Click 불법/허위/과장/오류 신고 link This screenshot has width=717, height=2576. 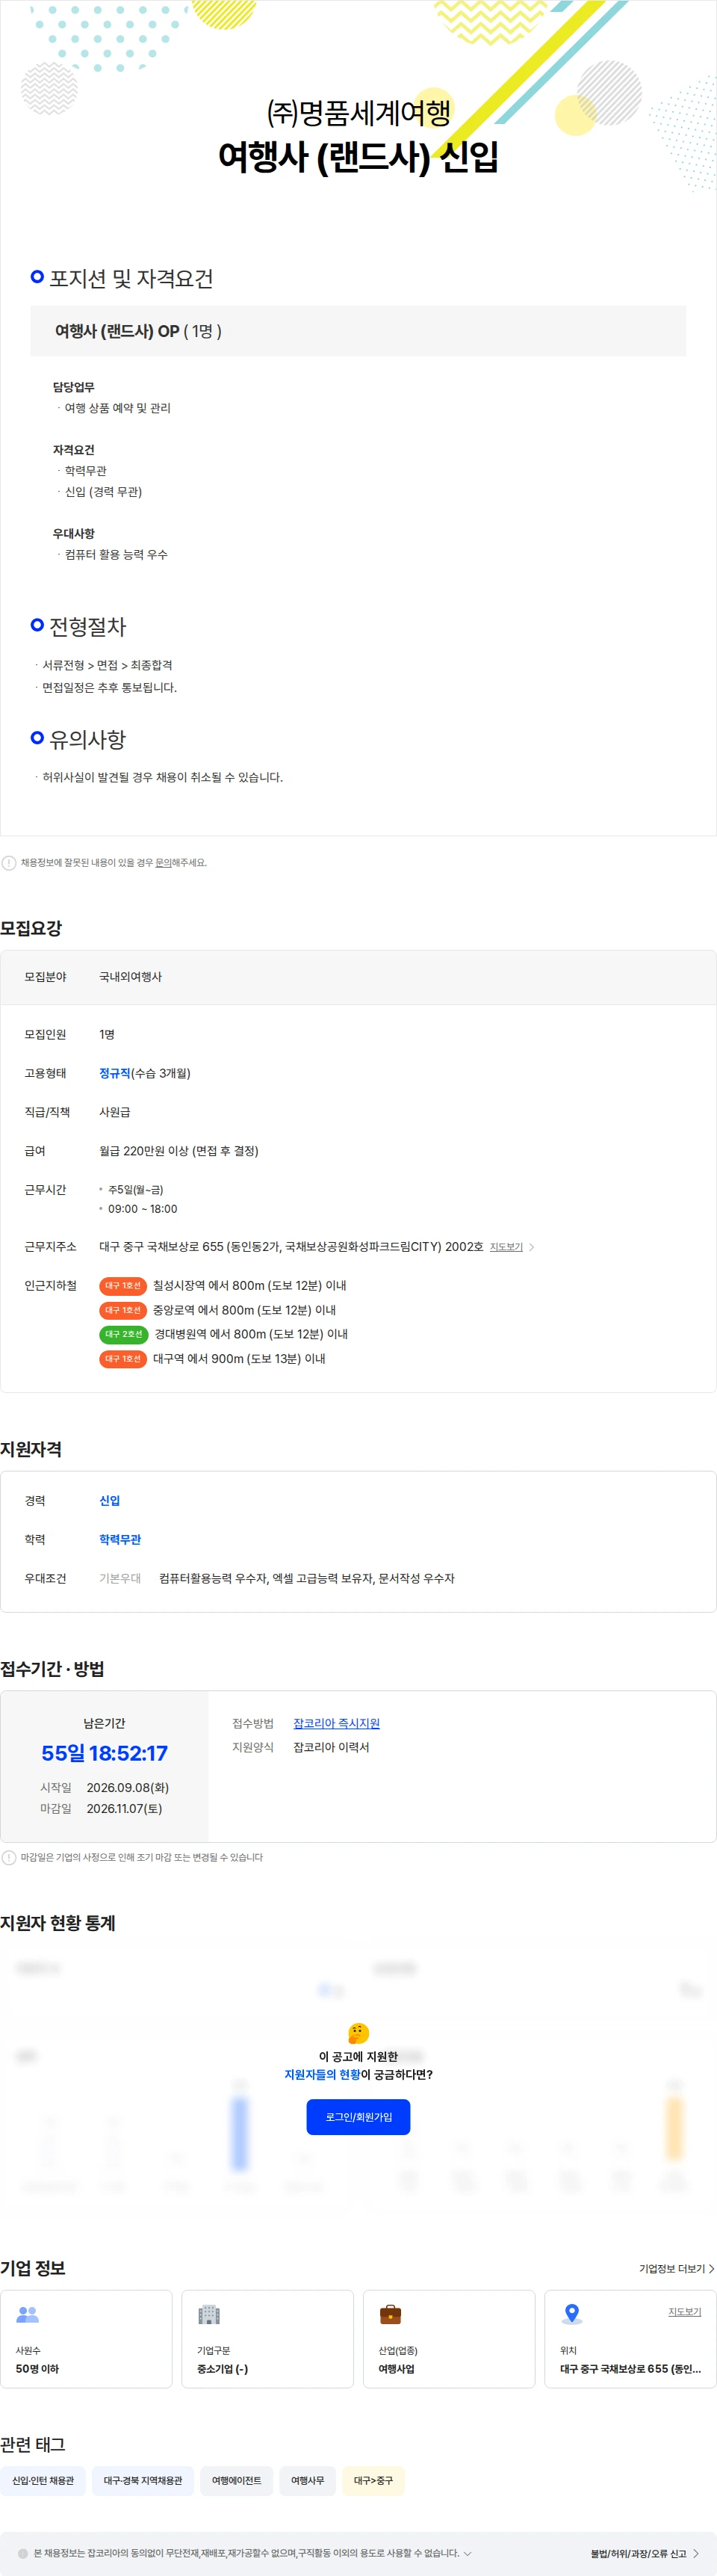tap(638, 2553)
